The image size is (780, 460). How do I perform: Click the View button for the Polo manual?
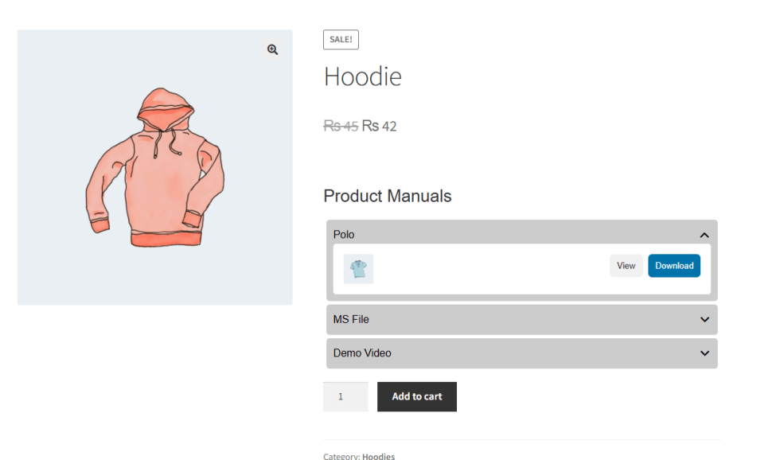[x=626, y=266]
